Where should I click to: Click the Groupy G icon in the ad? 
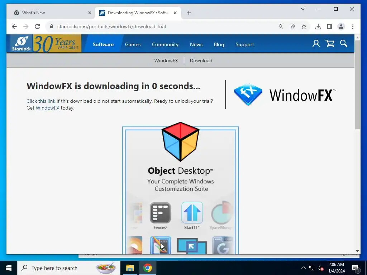pos(223,246)
